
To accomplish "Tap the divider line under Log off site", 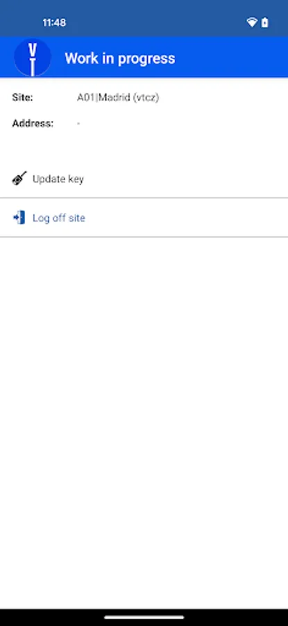I will click(144, 236).
